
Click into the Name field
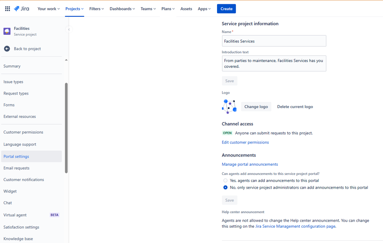274,41
